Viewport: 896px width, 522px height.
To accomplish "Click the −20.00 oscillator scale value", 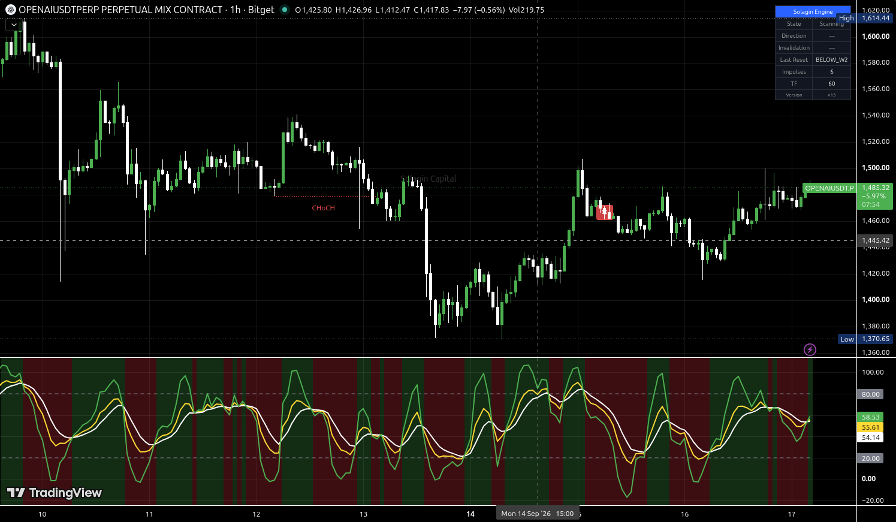I will (x=872, y=500).
